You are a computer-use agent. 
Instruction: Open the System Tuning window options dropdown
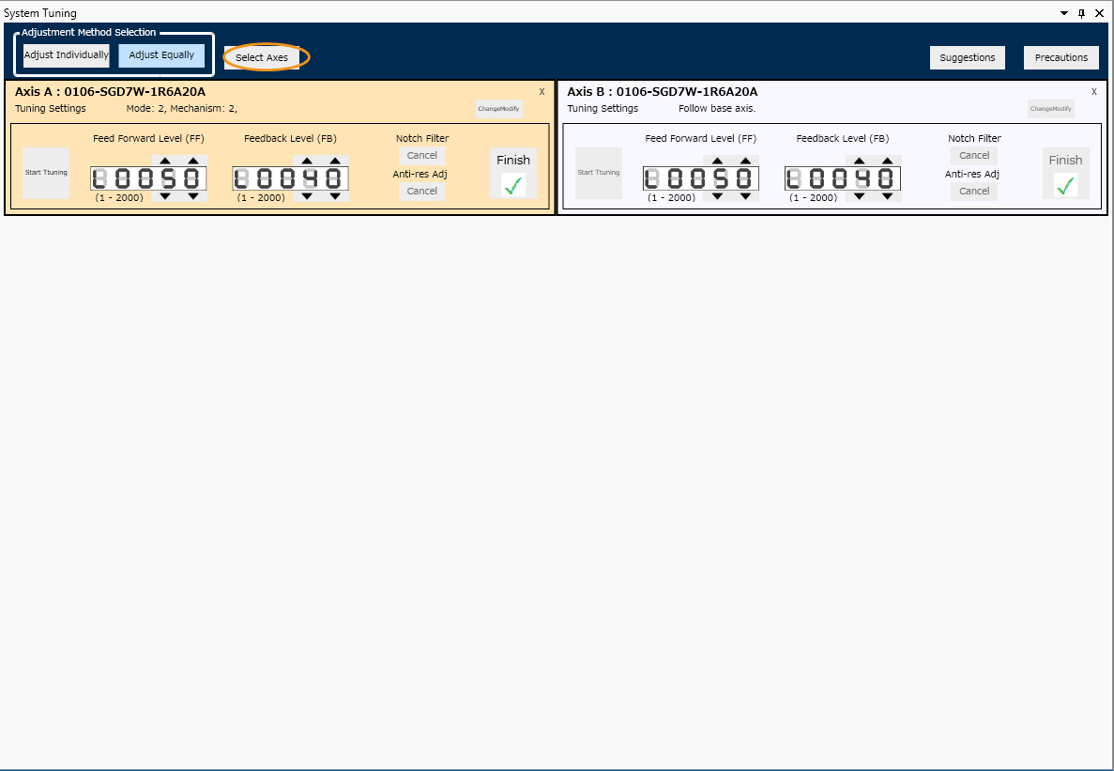(x=1064, y=13)
